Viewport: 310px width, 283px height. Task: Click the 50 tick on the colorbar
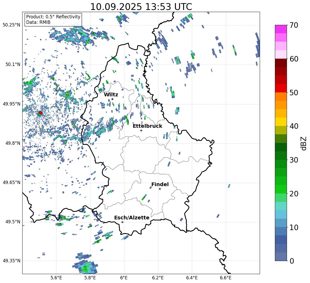(294, 93)
